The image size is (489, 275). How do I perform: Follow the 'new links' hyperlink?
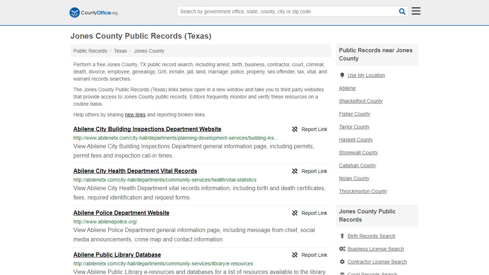135,115
